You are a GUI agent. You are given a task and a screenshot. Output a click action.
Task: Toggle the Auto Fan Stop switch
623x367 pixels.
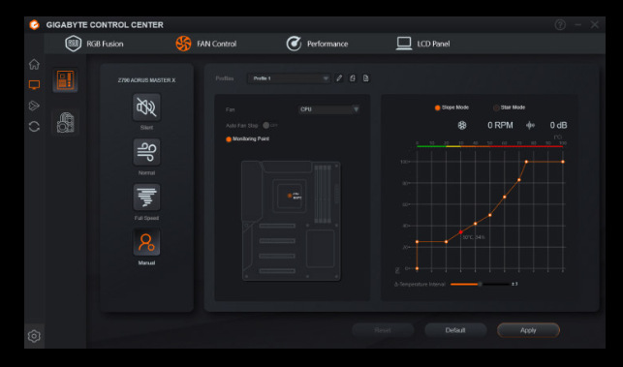click(x=269, y=126)
